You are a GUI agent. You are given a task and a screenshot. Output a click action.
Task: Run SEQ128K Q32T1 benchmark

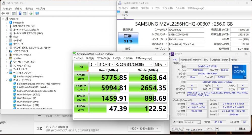coord(81,87)
